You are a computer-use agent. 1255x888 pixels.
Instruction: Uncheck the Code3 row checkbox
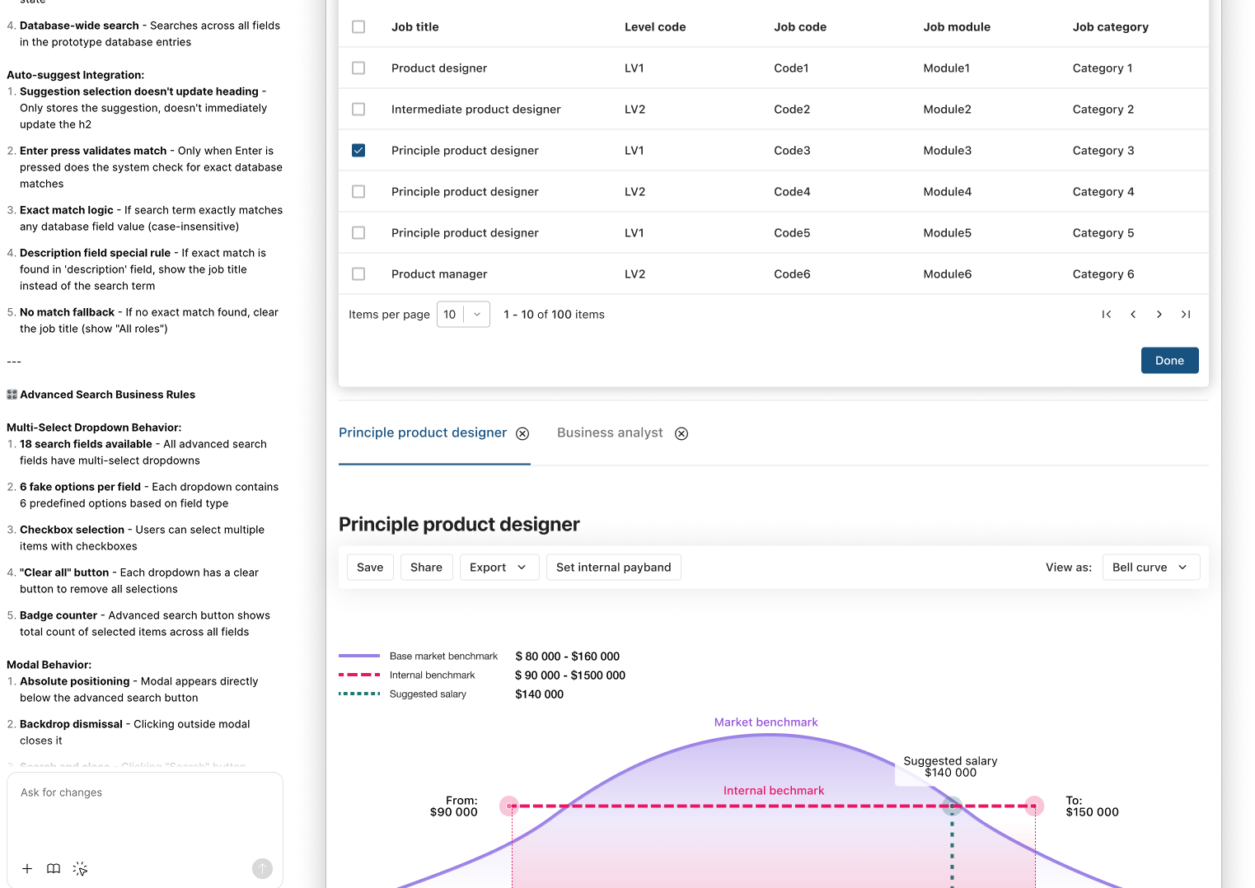click(x=358, y=150)
